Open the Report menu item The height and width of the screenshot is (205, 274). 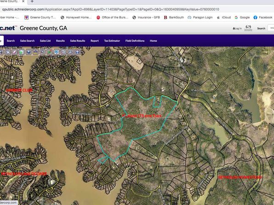(95, 41)
